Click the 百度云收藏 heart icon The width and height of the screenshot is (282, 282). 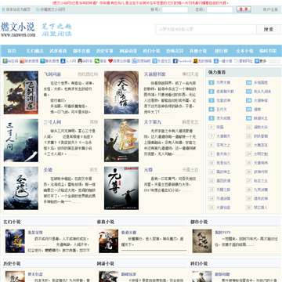point(110,61)
